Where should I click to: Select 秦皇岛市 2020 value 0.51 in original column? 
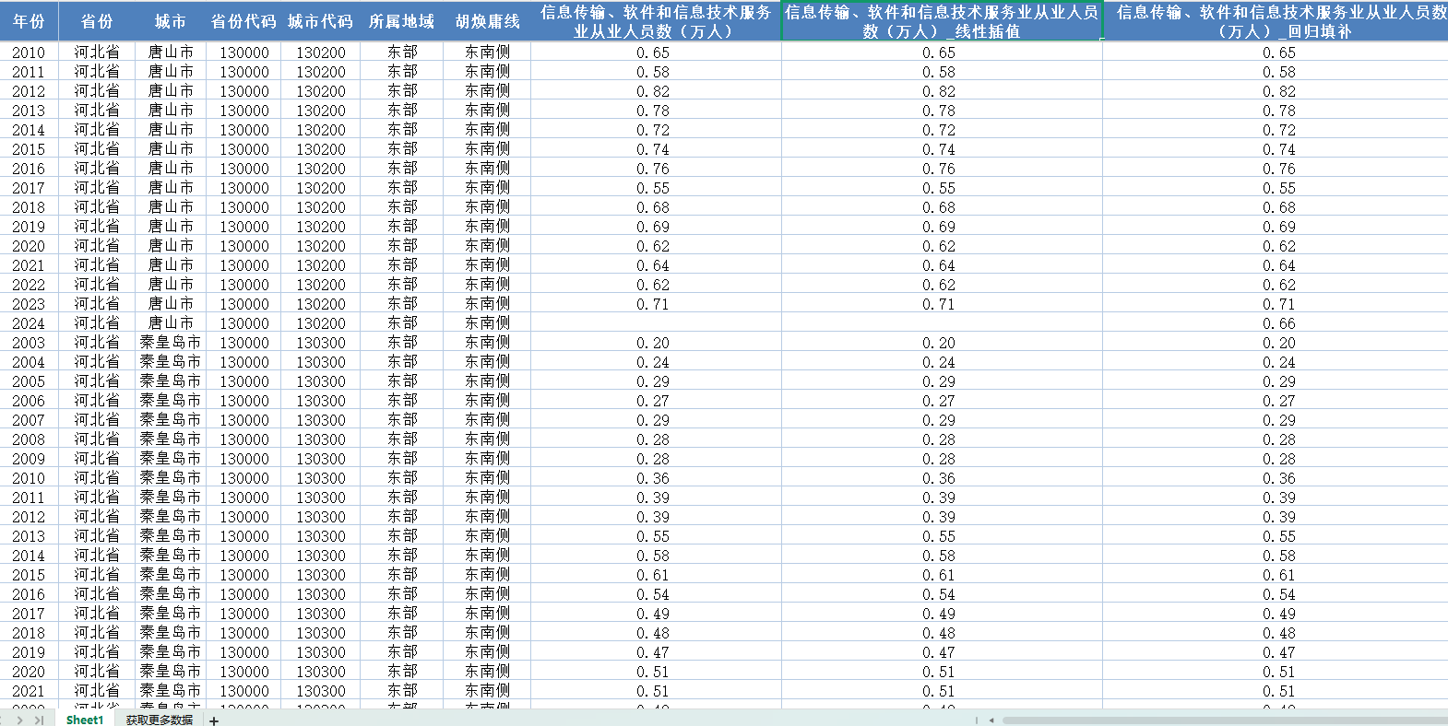coord(653,672)
